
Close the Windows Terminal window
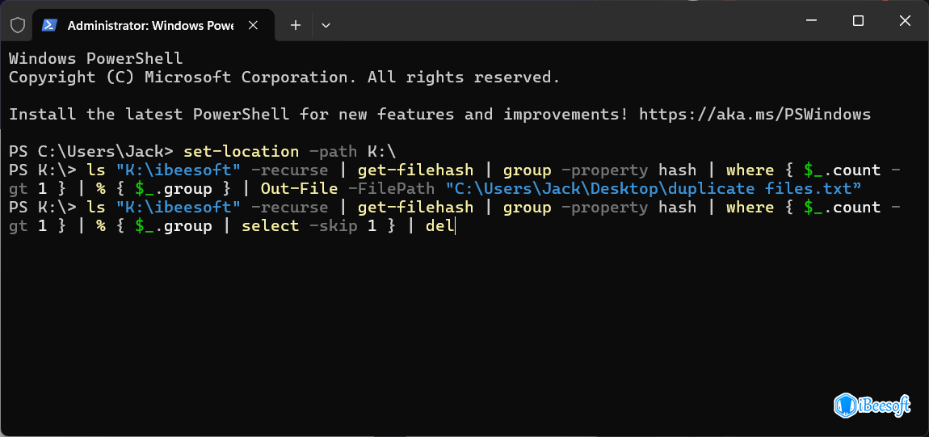click(902, 21)
